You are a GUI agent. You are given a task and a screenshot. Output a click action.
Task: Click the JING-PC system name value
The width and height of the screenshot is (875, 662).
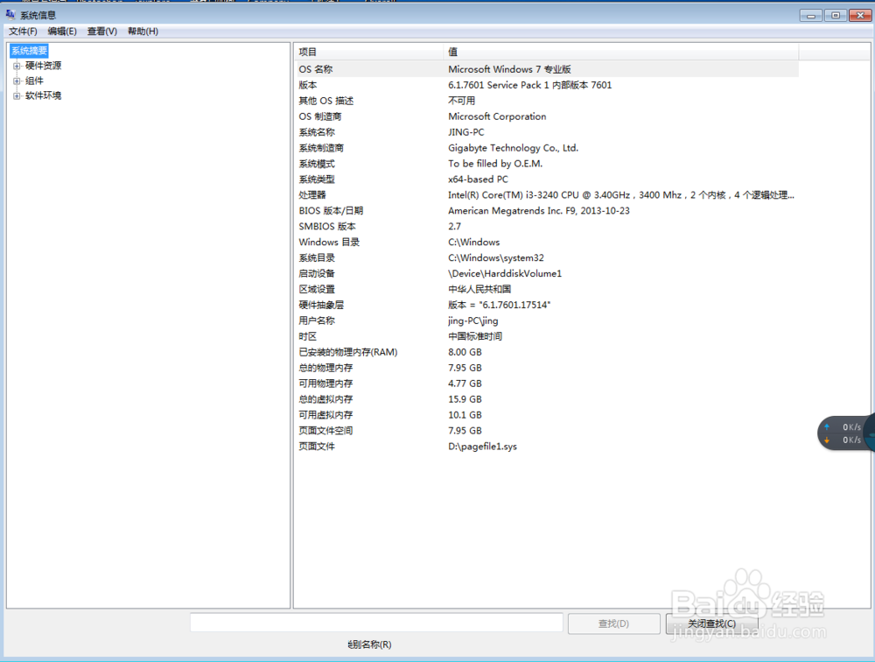tap(466, 132)
